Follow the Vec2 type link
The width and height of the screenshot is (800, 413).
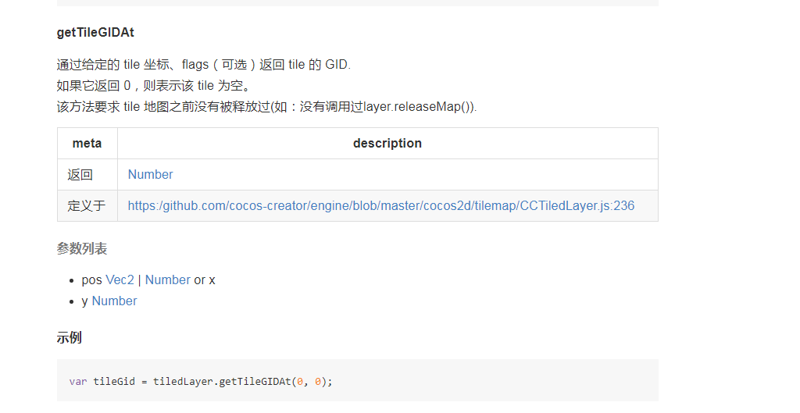tap(120, 280)
